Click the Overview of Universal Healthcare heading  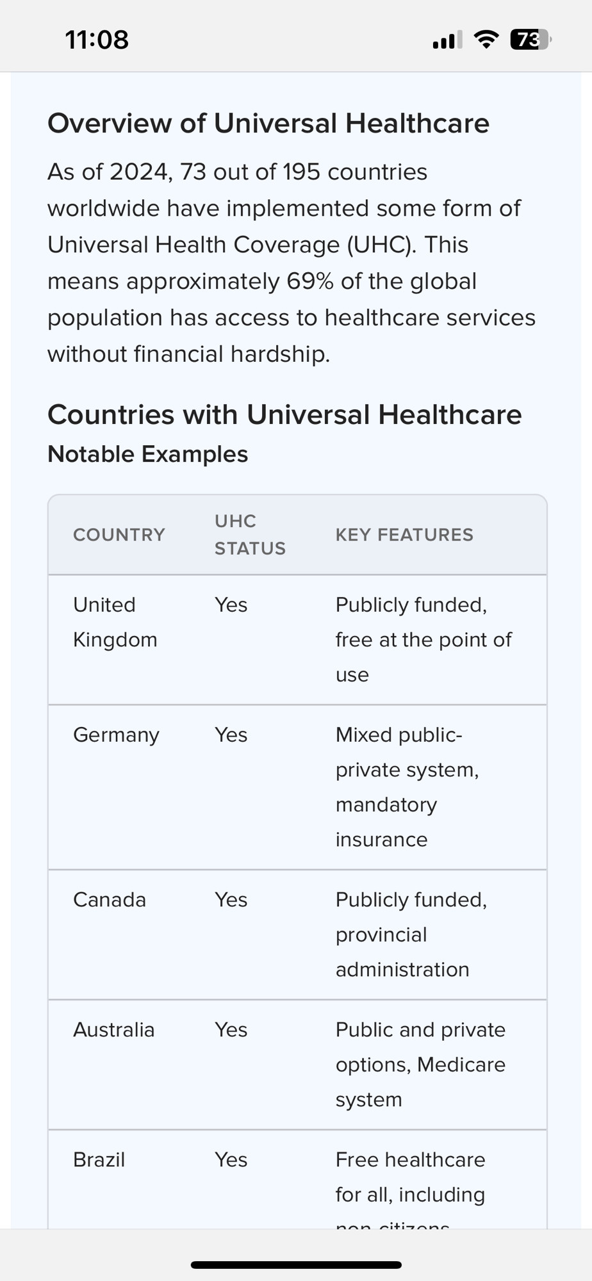tap(268, 123)
